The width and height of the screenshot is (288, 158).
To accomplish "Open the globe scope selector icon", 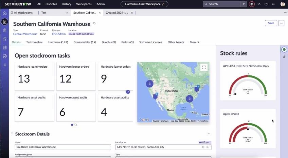I will click(x=252, y=4).
